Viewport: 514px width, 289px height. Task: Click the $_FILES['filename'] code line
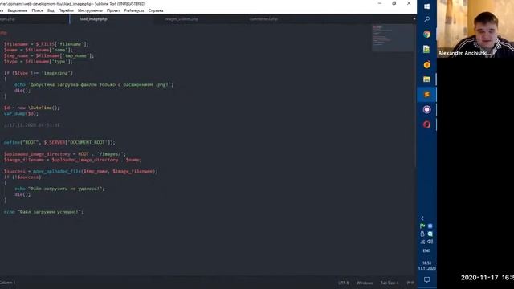coord(47,44)
